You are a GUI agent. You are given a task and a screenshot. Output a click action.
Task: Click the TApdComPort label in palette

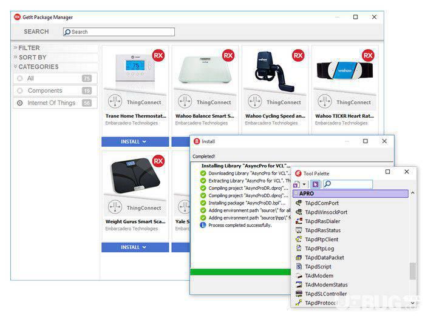tap(322, 203)
